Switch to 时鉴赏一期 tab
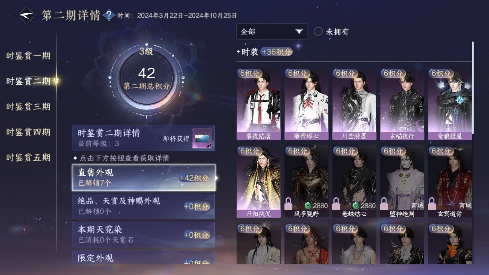The width and height of the screenshot is (489, 275). point(28,56)
